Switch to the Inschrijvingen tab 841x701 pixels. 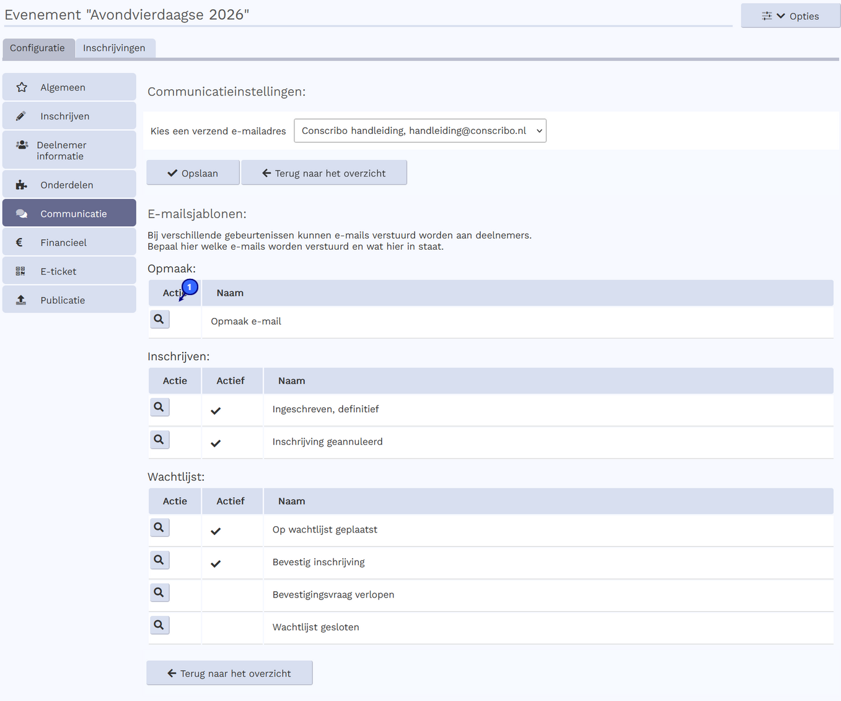click(115, 48)
